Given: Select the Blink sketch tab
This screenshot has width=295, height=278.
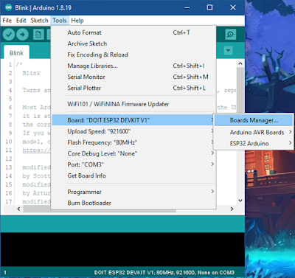Looking at the screenshot, I should tap(16, 53).
